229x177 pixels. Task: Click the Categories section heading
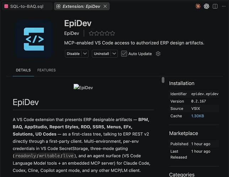[x=182, y=175]
